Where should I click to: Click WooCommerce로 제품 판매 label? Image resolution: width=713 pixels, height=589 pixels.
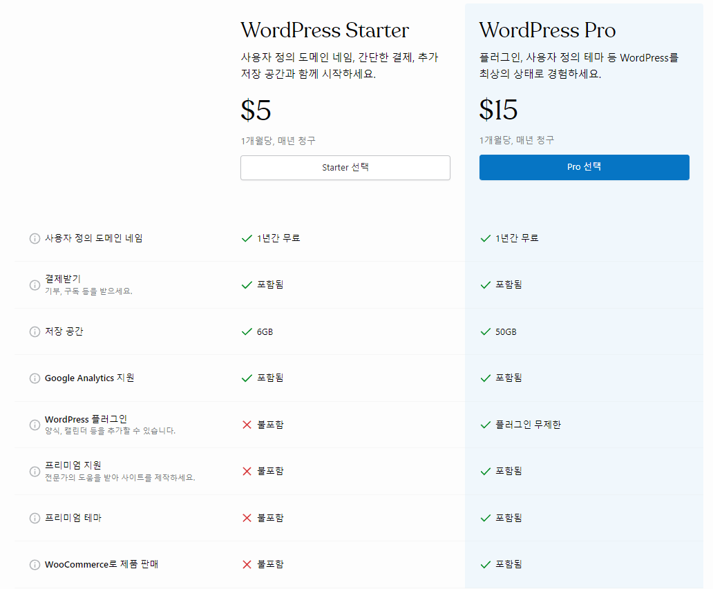pos(102,564)
